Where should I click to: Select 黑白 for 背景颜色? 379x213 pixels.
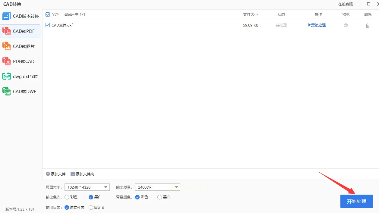[160, 197]
